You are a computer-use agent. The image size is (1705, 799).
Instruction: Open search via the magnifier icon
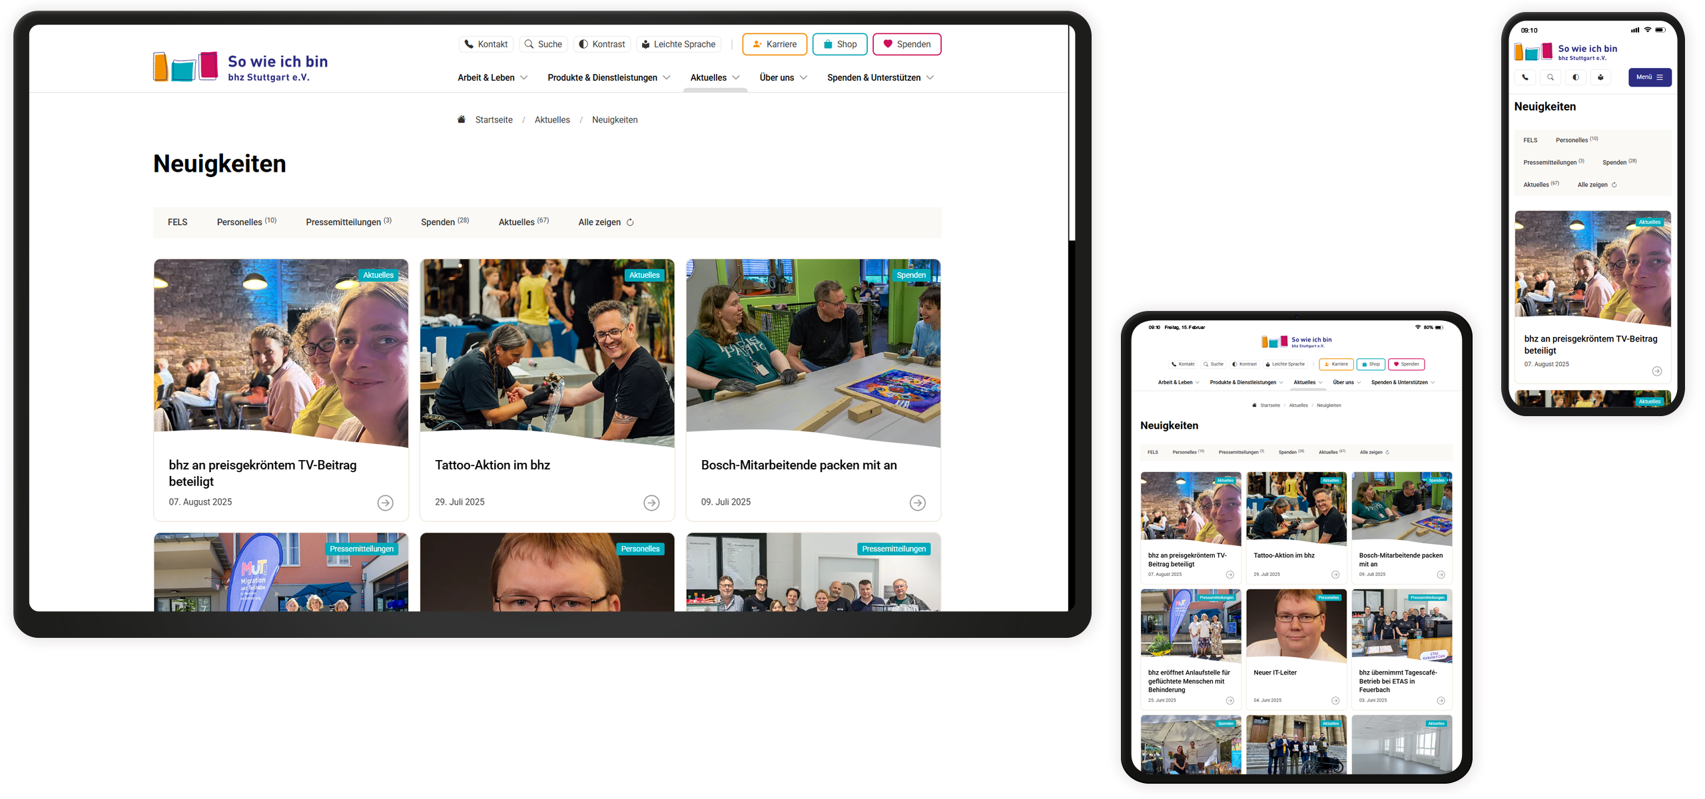[530, 44]
